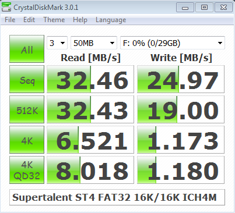
Task: Open the Theme menu
Action: click(54, 20)
